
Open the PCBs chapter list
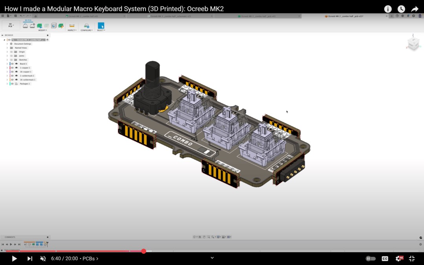(90, 258)
